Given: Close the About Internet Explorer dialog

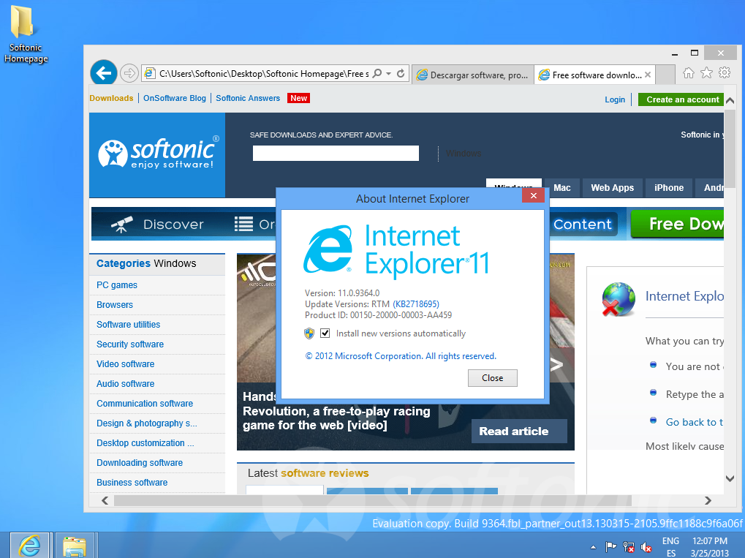Looking at the screenshot, I should pyautogui.click(x=492, y=378).
